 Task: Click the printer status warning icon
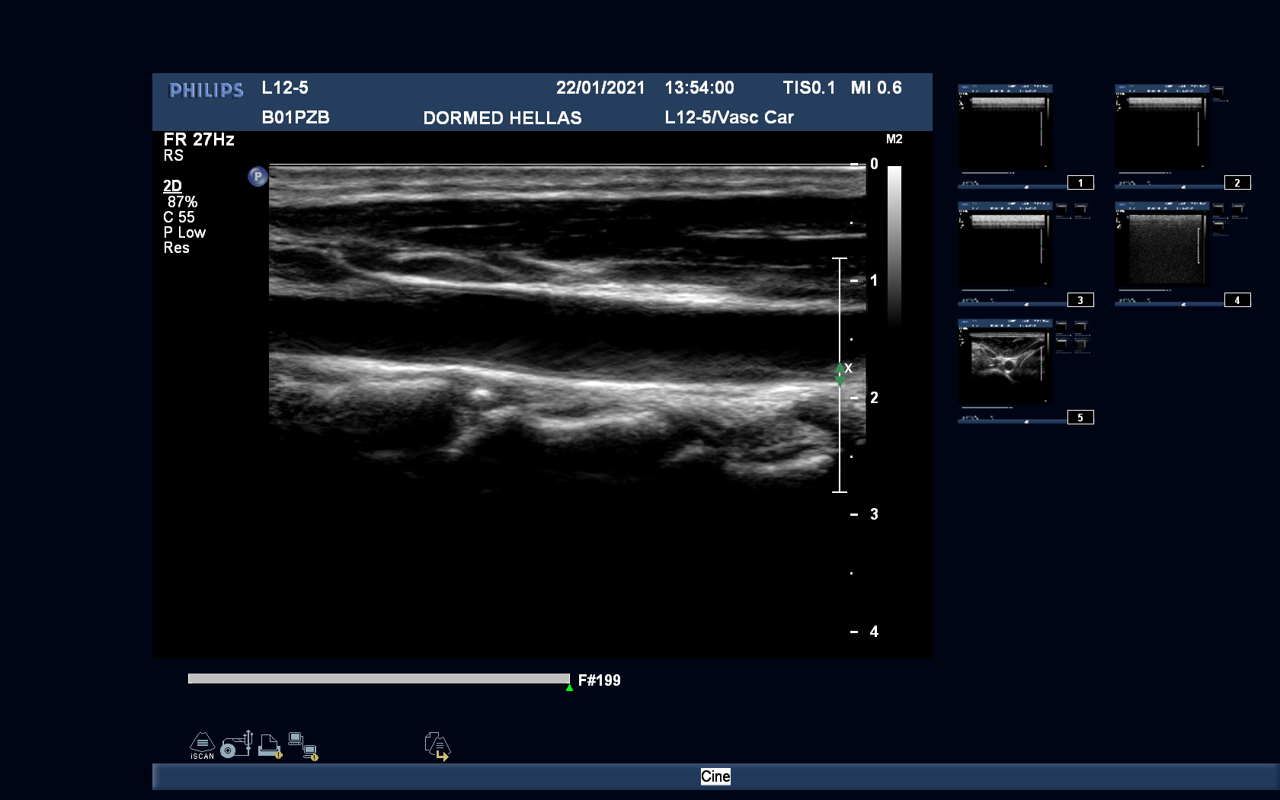coord(270,746)
